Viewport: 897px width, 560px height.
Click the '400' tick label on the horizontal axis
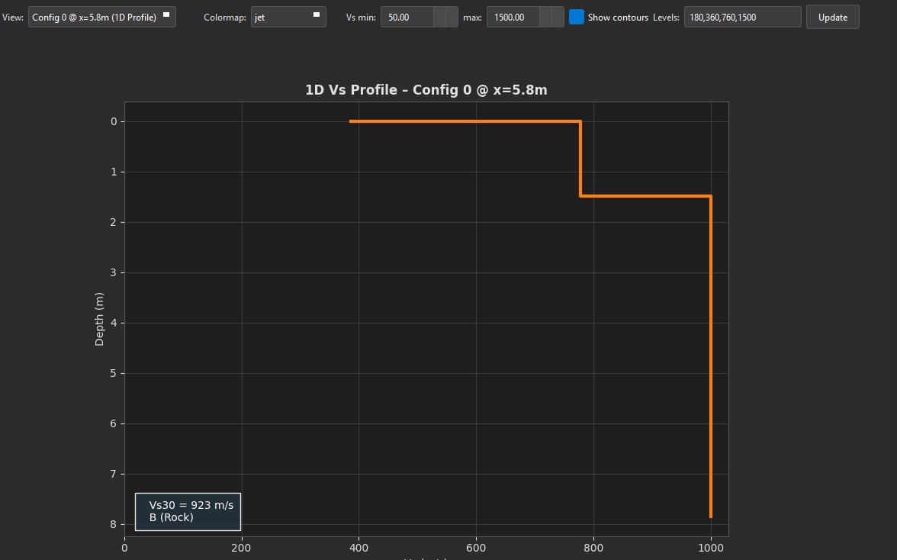point(358,548)
